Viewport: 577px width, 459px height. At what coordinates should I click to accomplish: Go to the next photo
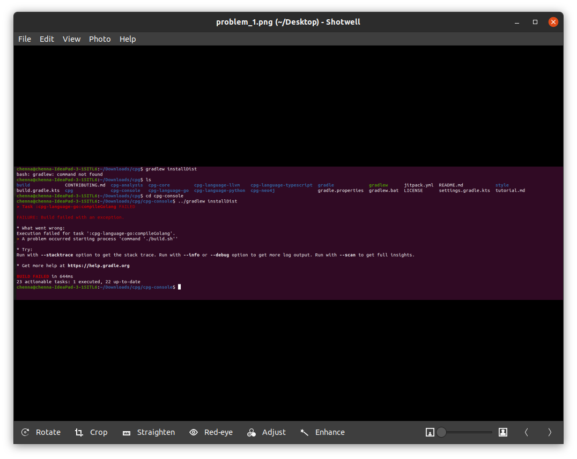click(550, 433)
